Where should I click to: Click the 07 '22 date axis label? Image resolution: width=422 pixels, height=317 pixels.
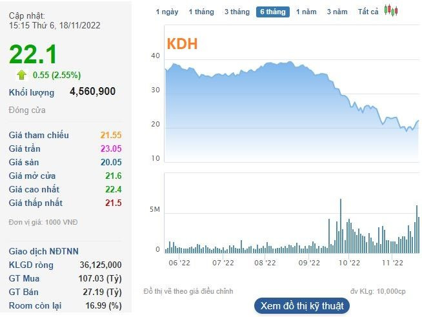[x=223, y=263]
